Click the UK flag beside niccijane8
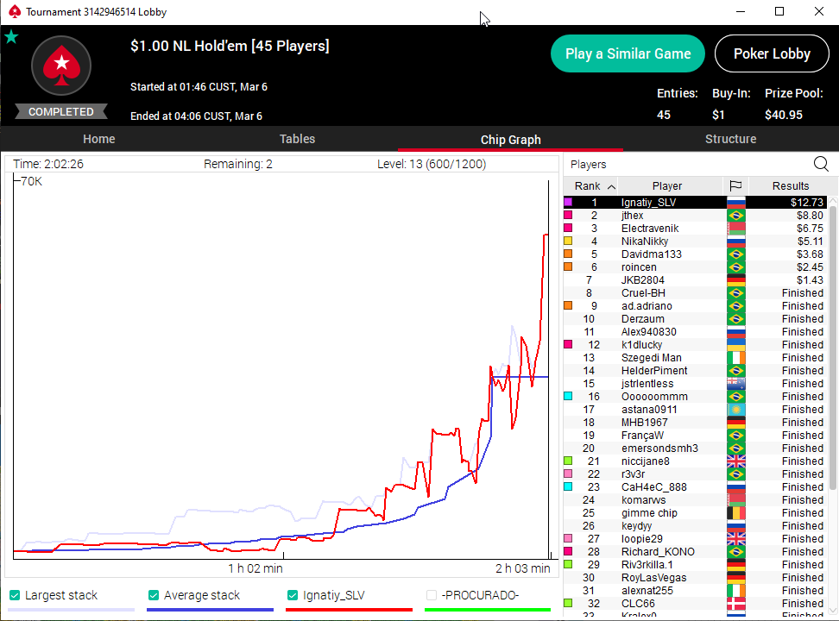 coord(736,461)
